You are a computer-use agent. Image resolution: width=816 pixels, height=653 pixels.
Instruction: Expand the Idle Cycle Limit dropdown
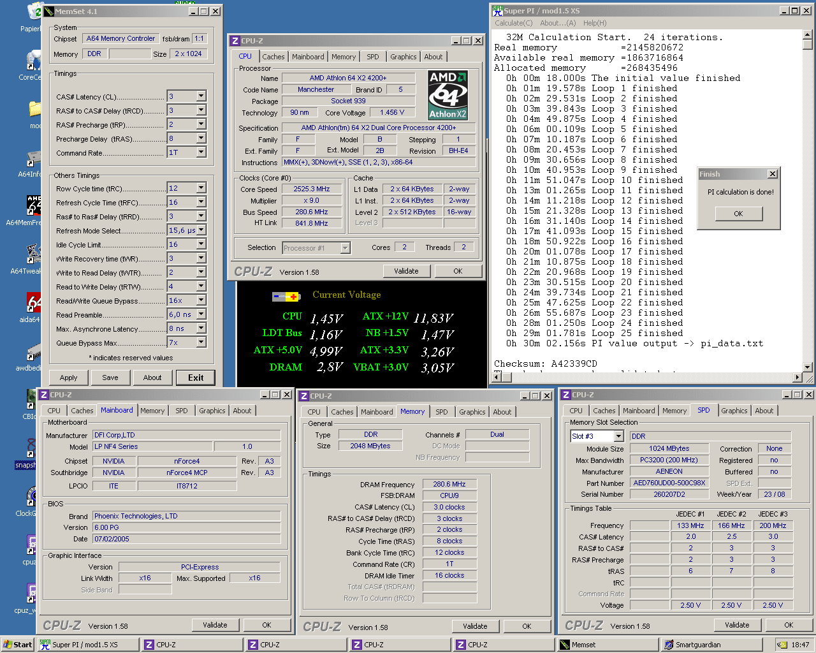[x=201, y=244]
